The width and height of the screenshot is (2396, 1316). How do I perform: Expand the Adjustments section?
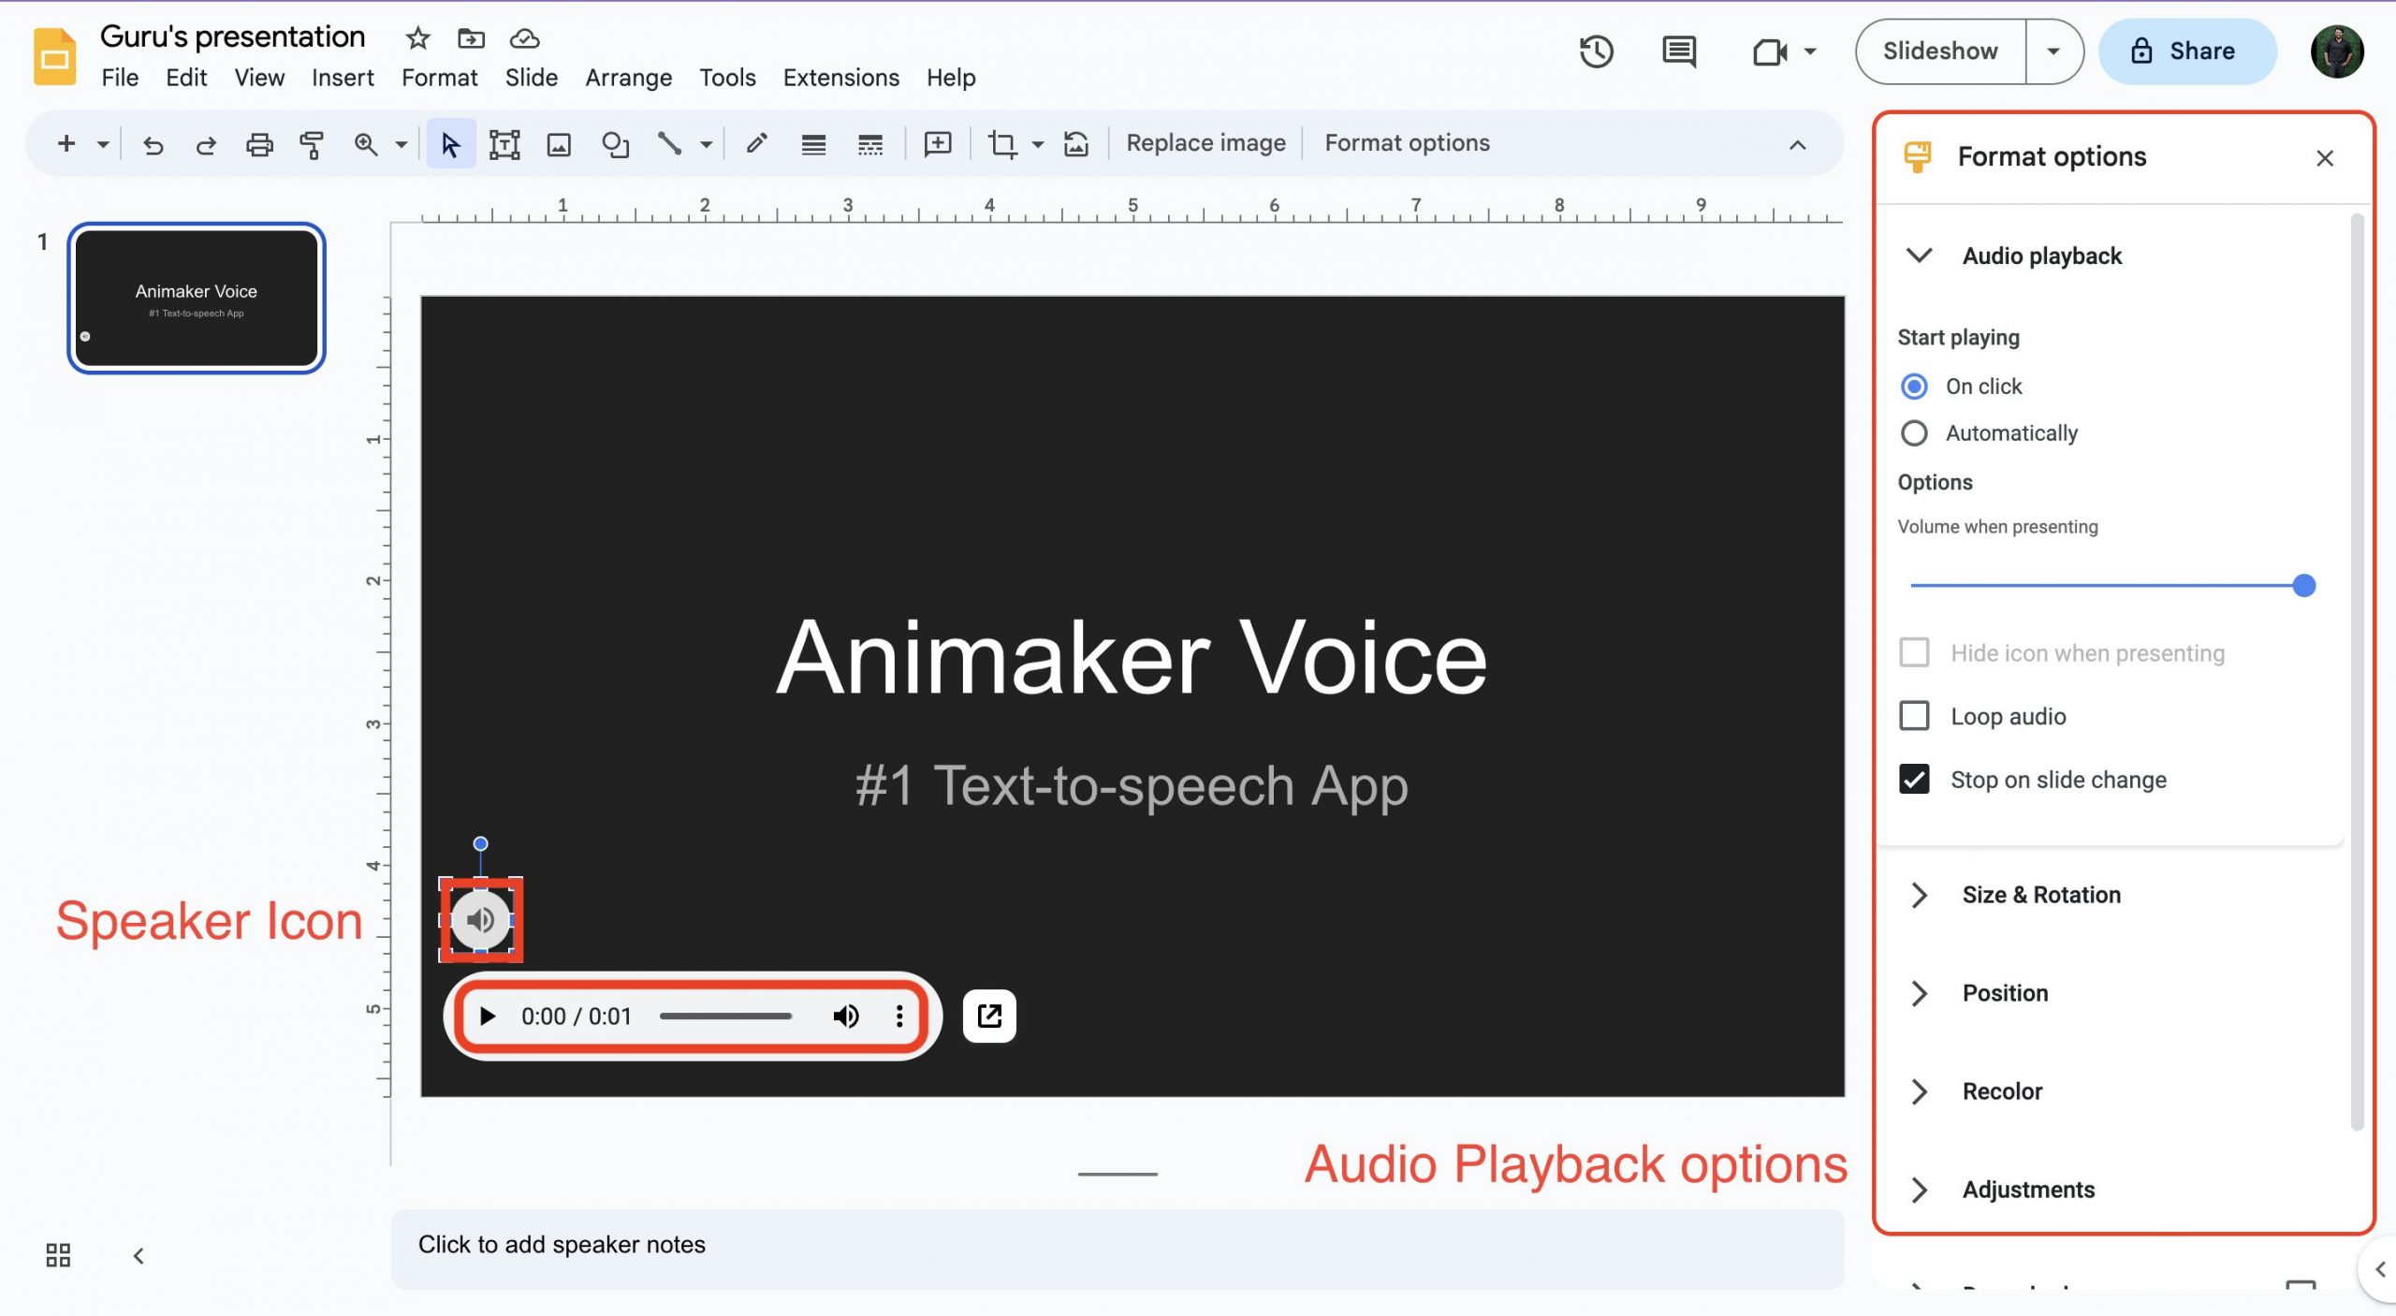coord(1918,1188)
